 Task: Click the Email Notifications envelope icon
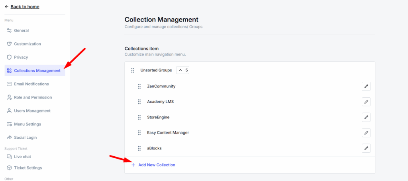click(x=10, y=84)
